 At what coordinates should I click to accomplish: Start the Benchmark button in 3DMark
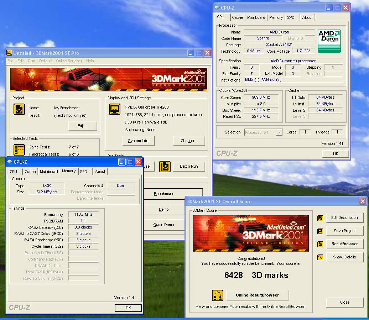point(173,194)
